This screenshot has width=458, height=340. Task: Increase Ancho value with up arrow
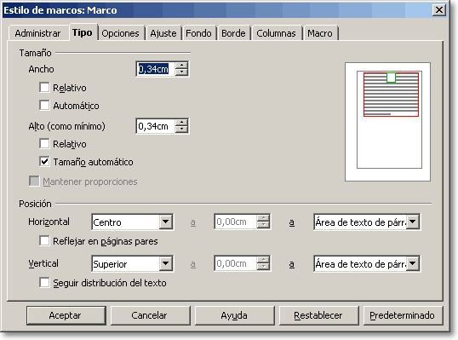coord(181,66)
